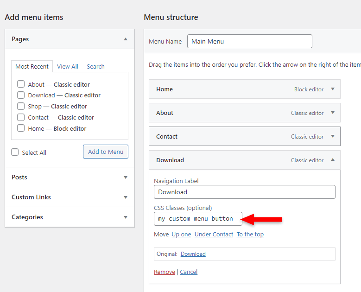Collapse the Pages panel arrow
Viewport: 361px width, 292px height.
tap(126, 39)
